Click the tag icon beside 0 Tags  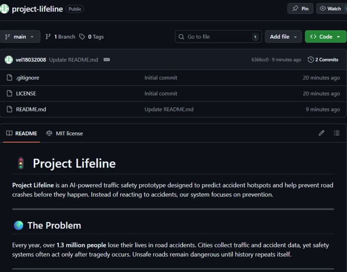pyautogui.click(x=82, y=37)
